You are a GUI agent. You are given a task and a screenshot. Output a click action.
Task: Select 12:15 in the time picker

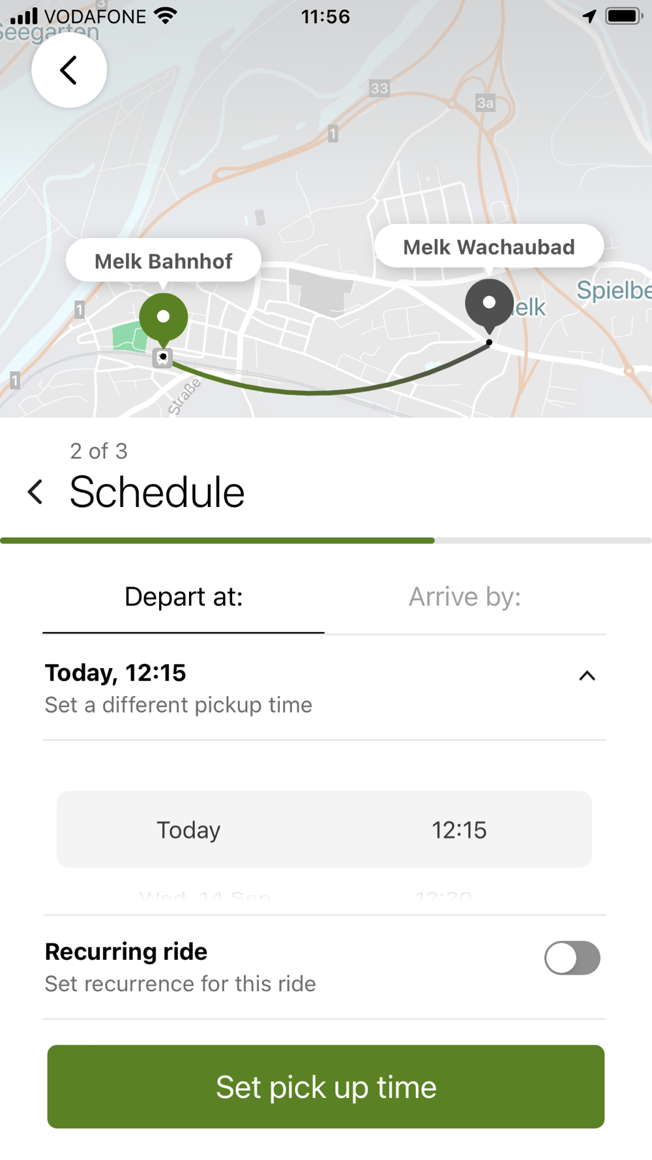coord(459,830)
